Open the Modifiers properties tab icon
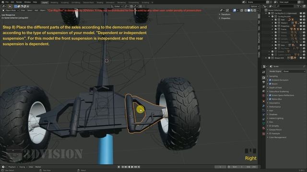The width and height of the screenshot is (307, 172). (x=263, y=106)
